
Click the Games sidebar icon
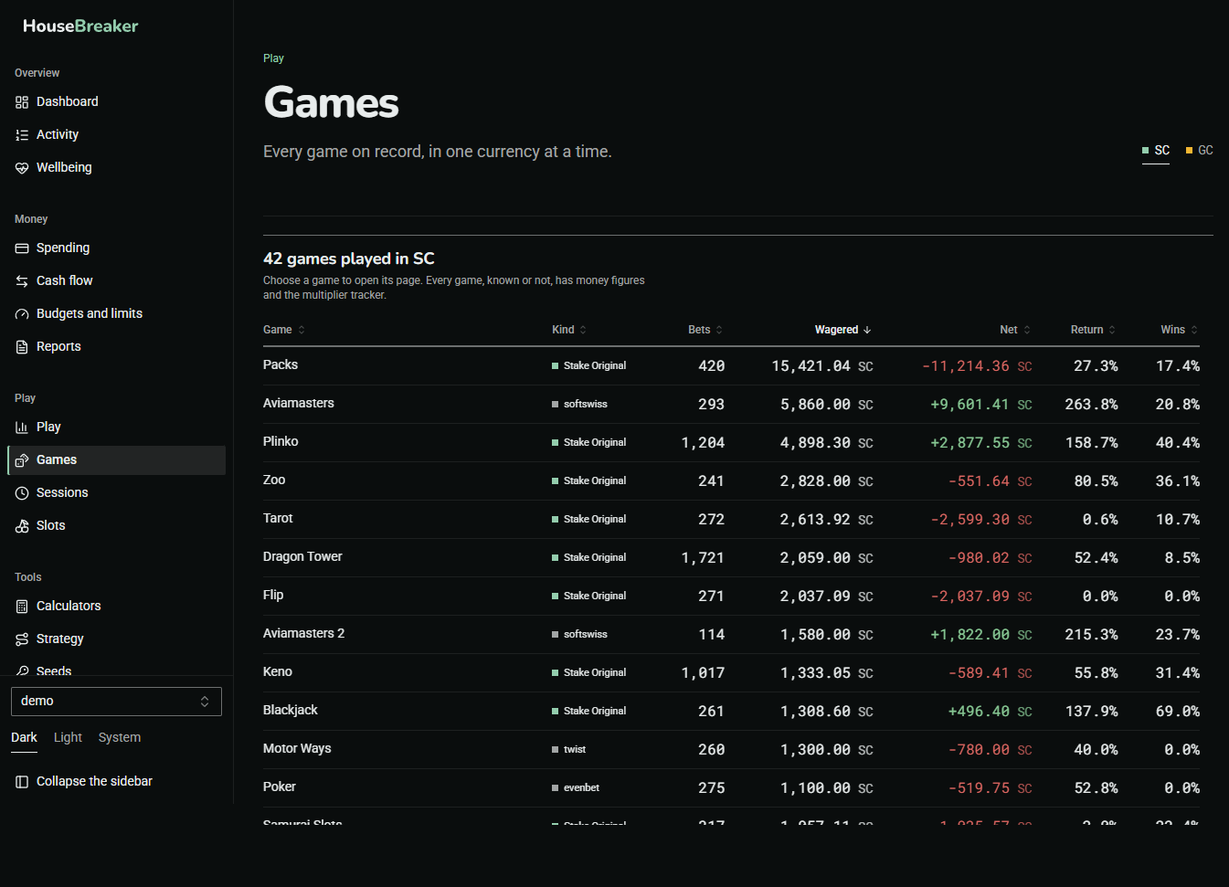22,460
